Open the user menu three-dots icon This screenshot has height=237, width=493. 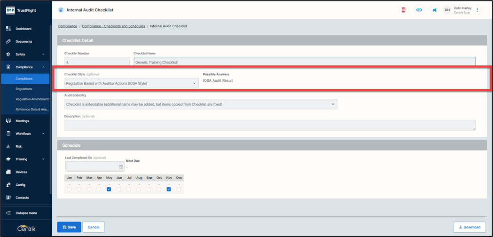[477, 10]
